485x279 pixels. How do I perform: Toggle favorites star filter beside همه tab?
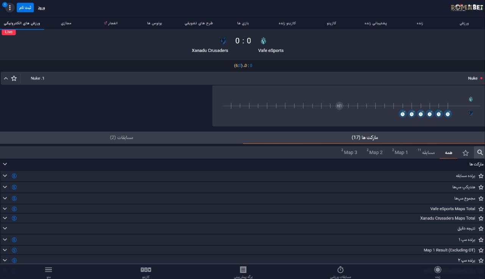[x=465, y=153]
